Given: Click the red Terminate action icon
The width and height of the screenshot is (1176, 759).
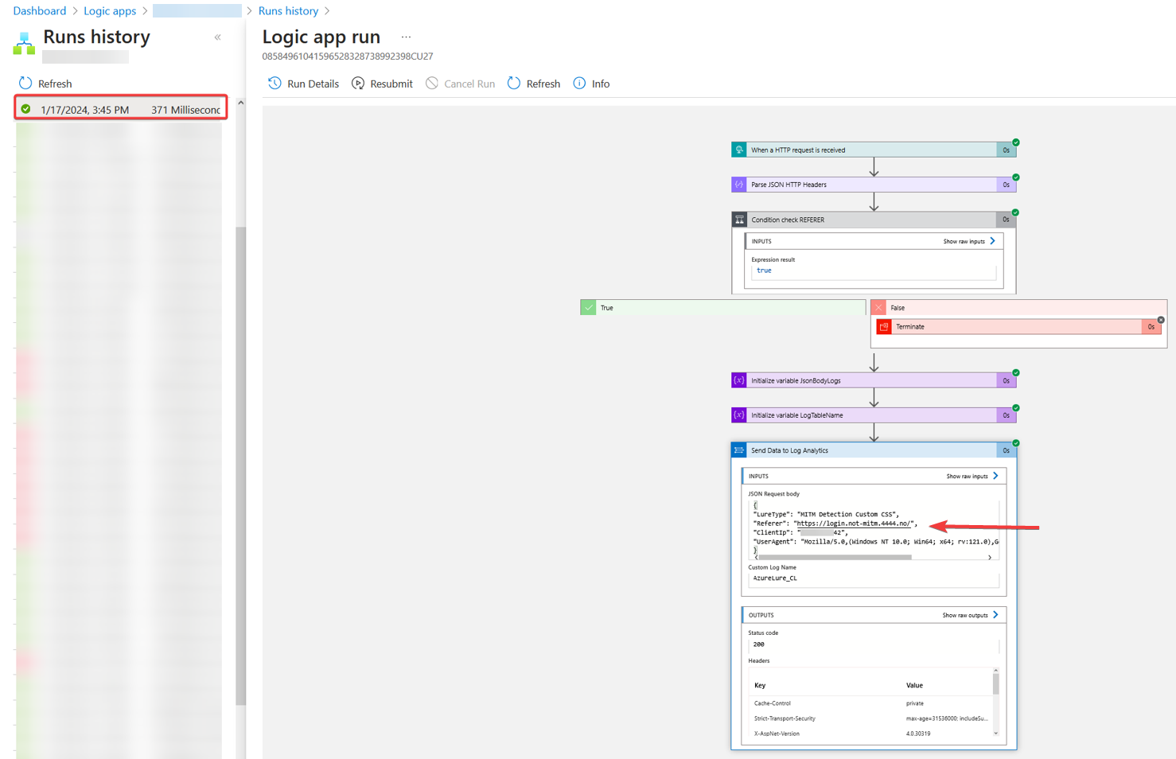Looking at the screenshot, I should tap(884, 326).
